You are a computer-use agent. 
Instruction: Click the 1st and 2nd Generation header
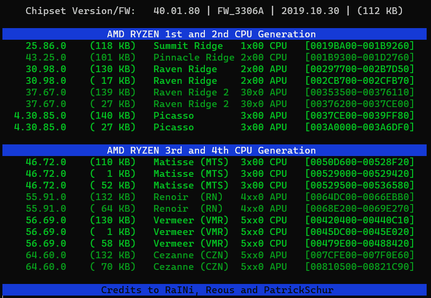(x=215, y=34)
